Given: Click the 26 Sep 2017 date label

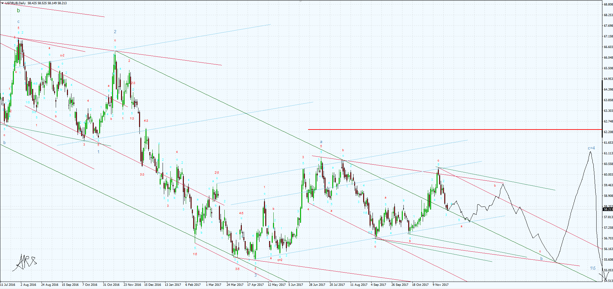Looking at the screenshot, I should [x=400, y=285].
